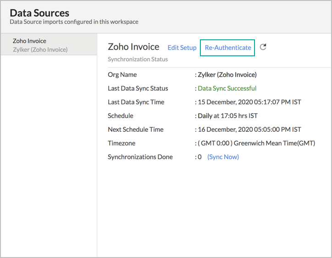Click the 'Synchronizations Done' label
The image size is (332, 258).
point(140,157)
